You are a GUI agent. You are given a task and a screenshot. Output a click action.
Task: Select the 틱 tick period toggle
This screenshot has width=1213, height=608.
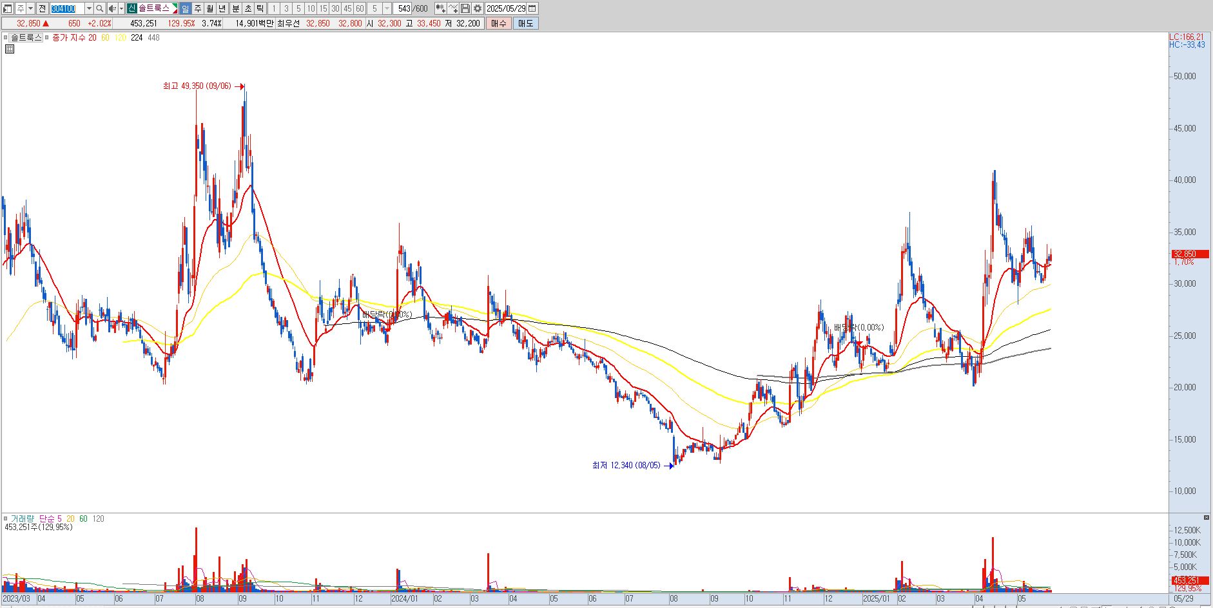[x=260, y=8]
